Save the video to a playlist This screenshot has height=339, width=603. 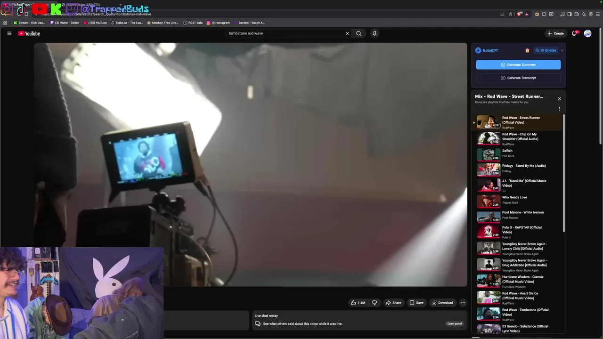pyautogui.click(x=416, y=303)
